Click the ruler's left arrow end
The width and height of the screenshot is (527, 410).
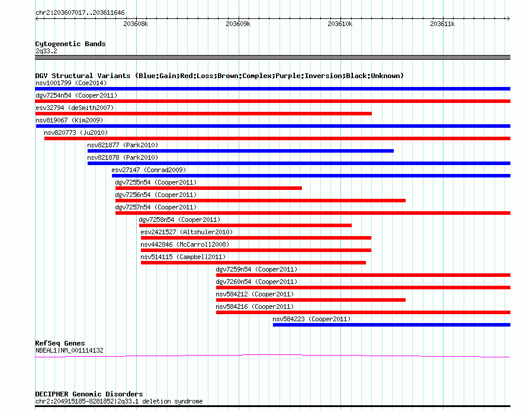tap(37, 19)
